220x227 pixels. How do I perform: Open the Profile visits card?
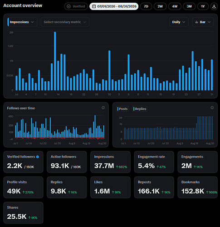[x=23, y=188]
